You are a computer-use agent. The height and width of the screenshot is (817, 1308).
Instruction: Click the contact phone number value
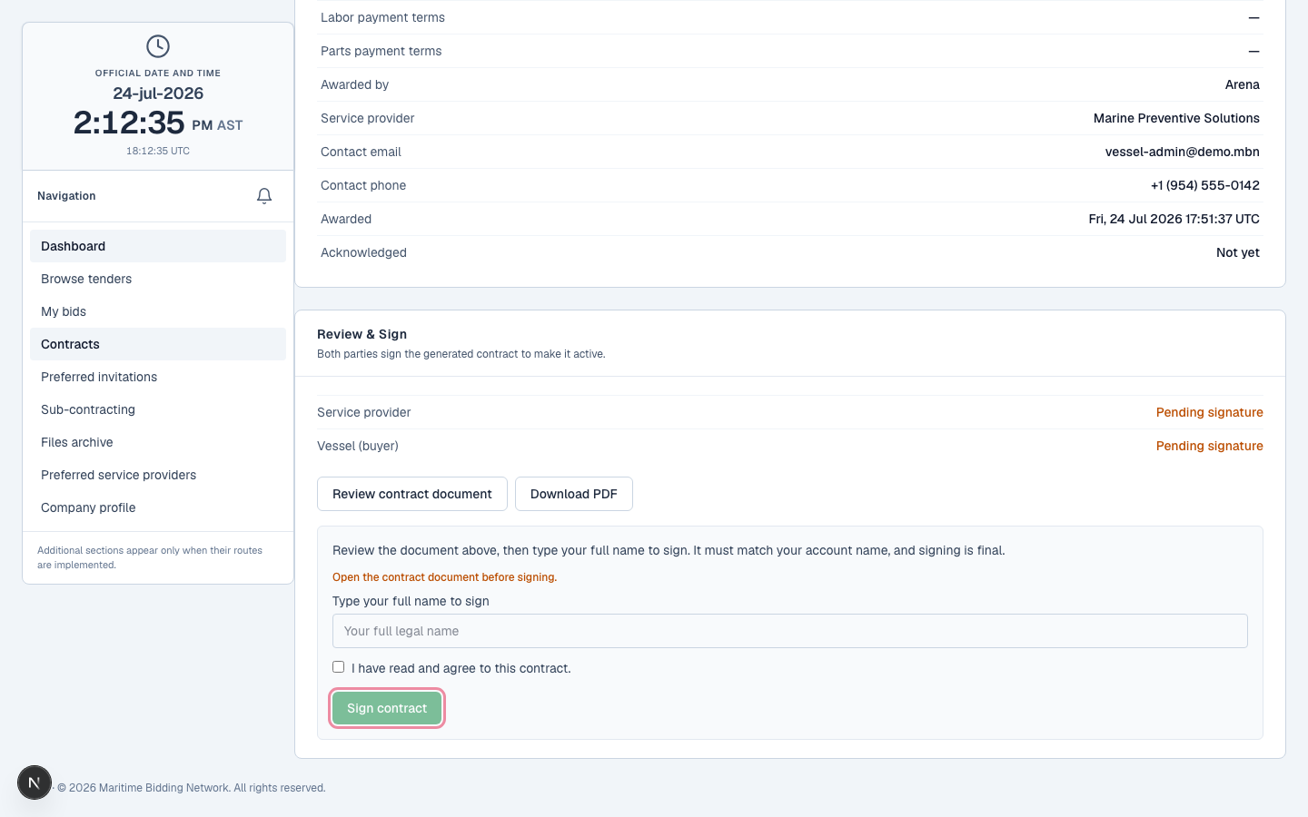(x=1205, y=185)
